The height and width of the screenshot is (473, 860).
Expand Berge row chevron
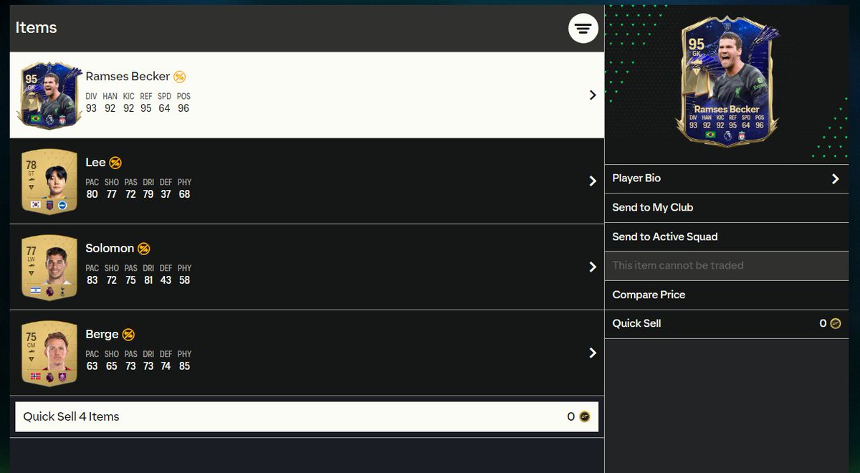pyautogui.click(x=593, y=353)
